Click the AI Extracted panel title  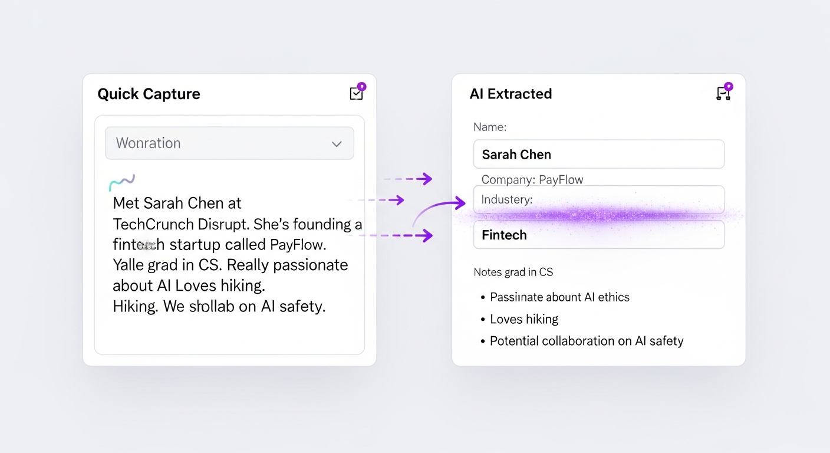coord(510,94)
